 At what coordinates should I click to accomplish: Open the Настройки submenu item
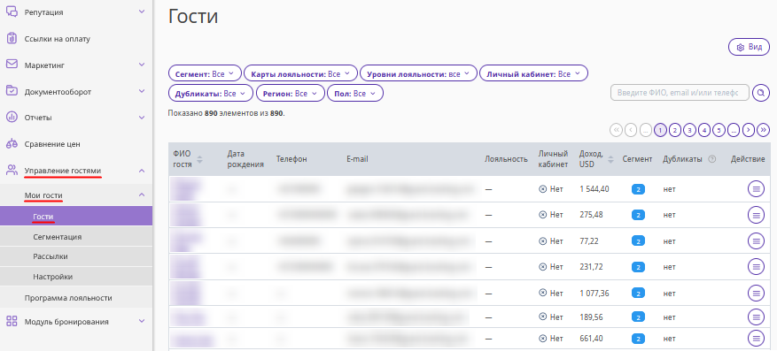(76, 277)
